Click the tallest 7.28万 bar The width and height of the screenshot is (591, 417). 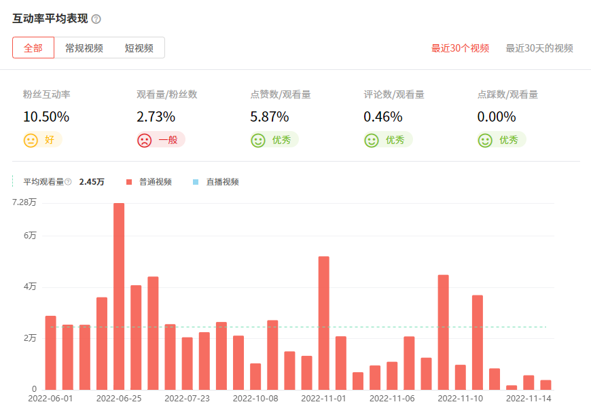pyautogui.click(x=119, y=296)
